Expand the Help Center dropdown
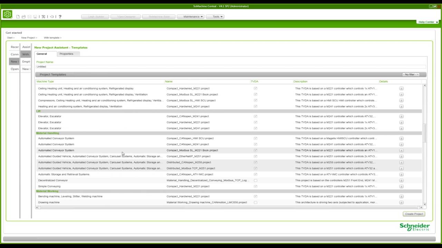The width and height of the screenshot is (442, 248). 428,22
